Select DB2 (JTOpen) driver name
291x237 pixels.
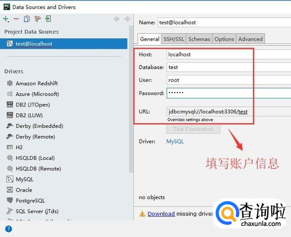coord(33,104)
